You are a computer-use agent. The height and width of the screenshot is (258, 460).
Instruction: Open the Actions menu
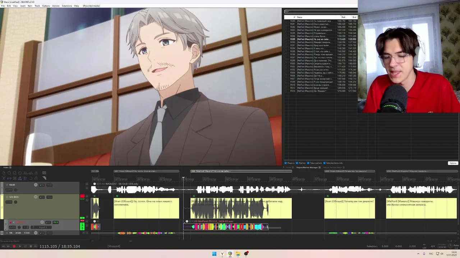click(56, 6)
